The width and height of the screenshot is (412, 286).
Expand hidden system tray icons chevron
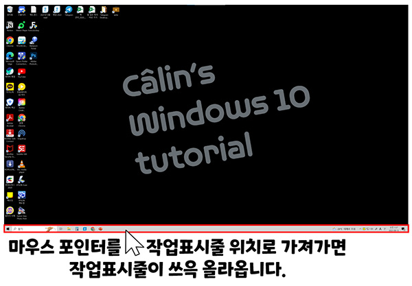point(360,229)
